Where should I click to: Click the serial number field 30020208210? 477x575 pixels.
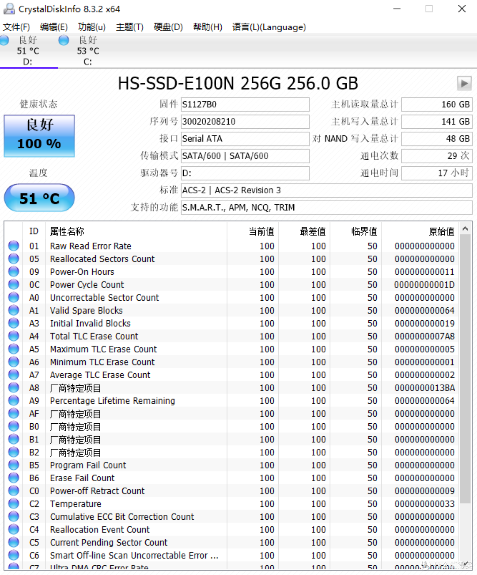click(245, 122)
